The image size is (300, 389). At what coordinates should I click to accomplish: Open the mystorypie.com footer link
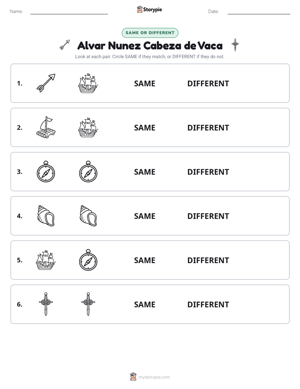150,377
